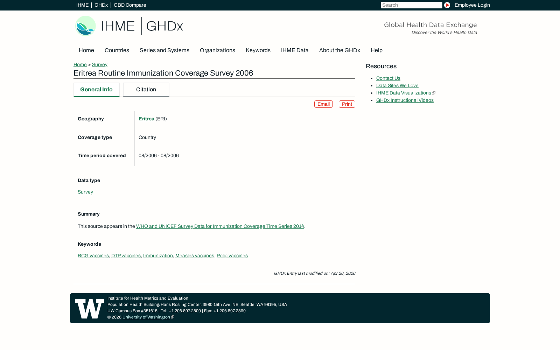This screenshot has height=350, width=560.
Task: Open the Countries menu item
Action: tap(117, 50)
